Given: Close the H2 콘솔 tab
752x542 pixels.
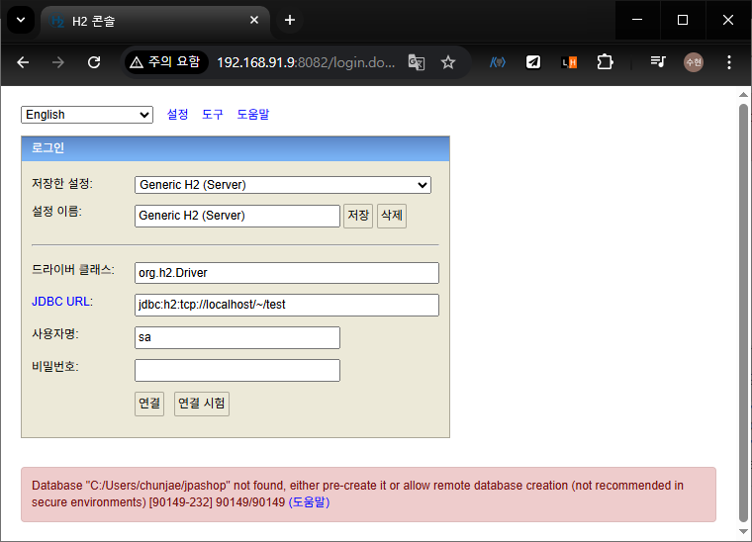Looking at the screenshot, I should tap(254, 20).
